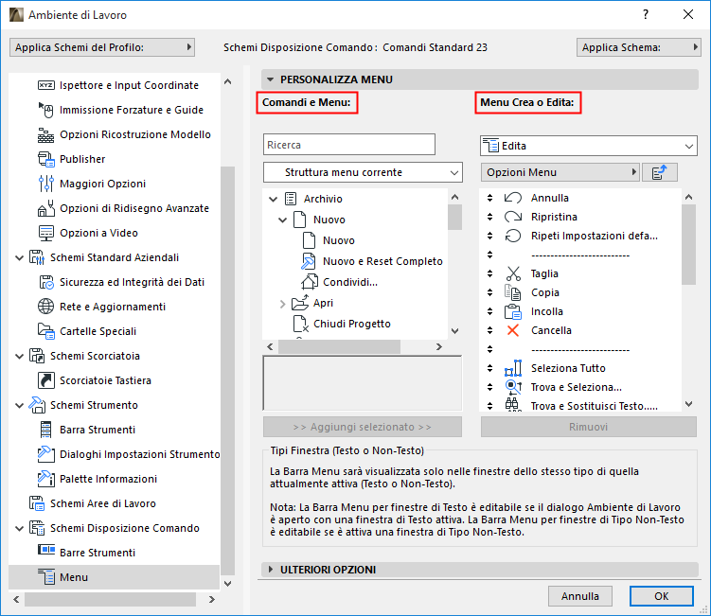The image size is (711, 616).
Task: Click the Maggiori Opzioni sliders icon
Action: click(45, 184)
